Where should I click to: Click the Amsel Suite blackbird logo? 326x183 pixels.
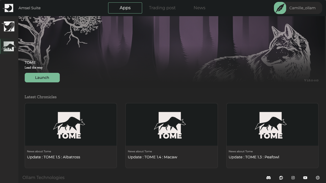click(x=8, y=8)
